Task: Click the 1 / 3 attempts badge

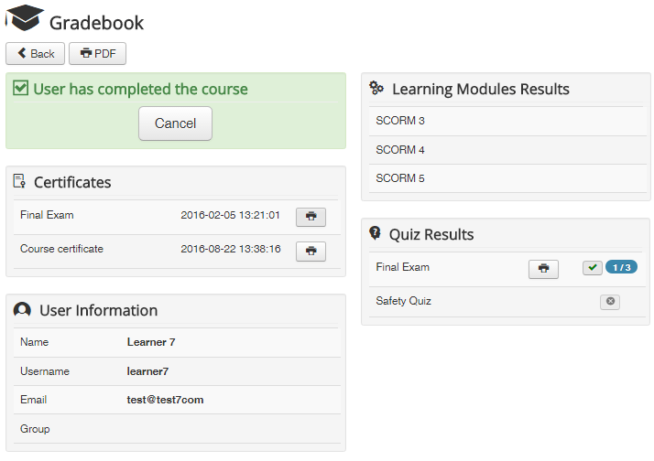Action: tap(621, 267)
